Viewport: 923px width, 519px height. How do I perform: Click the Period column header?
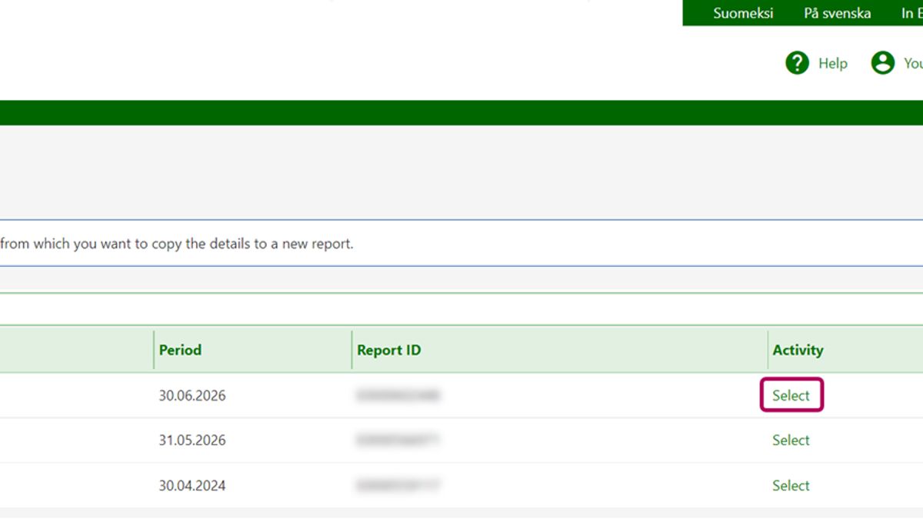point(180,350)
